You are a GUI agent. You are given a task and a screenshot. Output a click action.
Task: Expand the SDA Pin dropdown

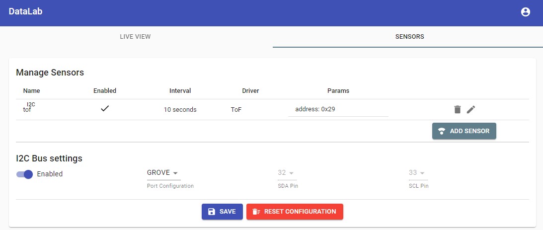pos(286,173)
